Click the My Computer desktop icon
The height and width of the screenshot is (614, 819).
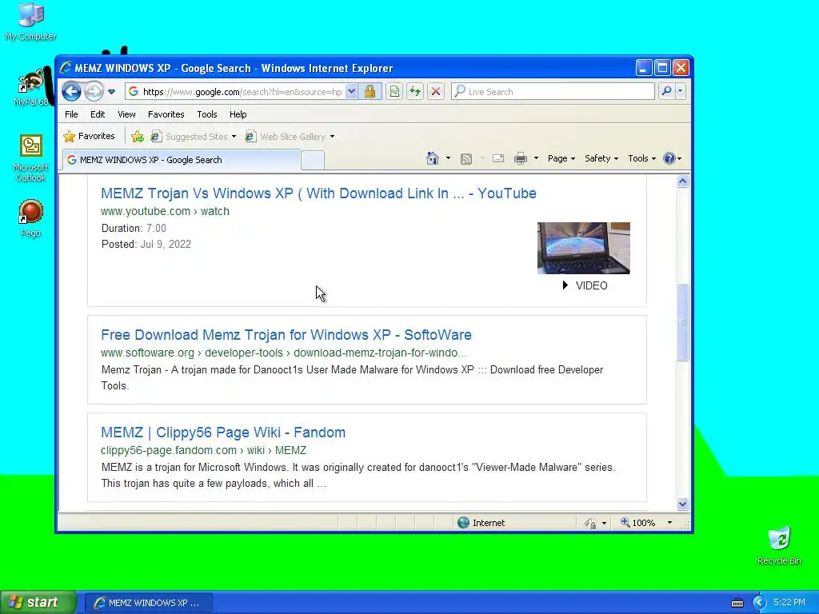pyautogui.click(x=30, y=22)
